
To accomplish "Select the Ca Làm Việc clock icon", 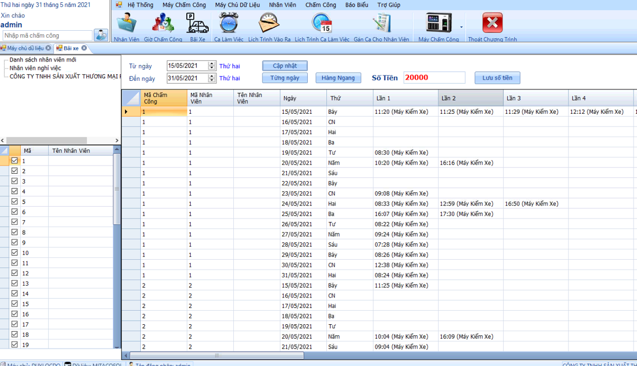I will coord(229,24).
